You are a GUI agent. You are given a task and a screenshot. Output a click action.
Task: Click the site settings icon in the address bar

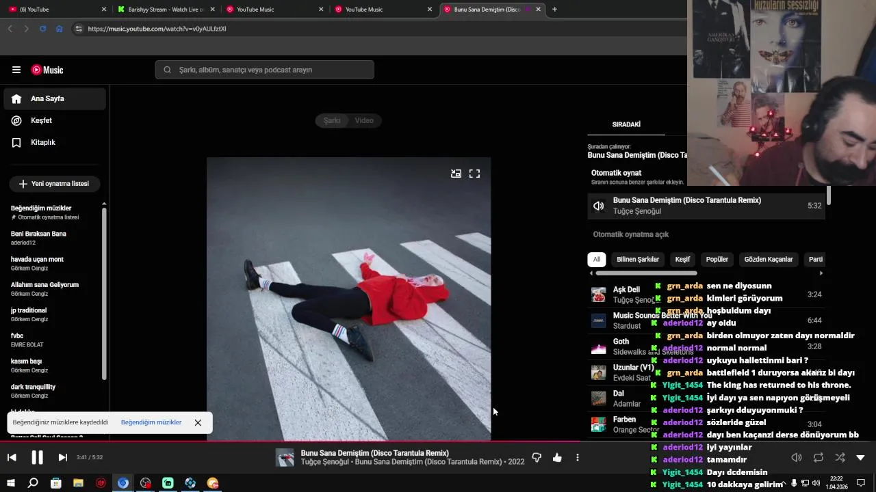79,29
